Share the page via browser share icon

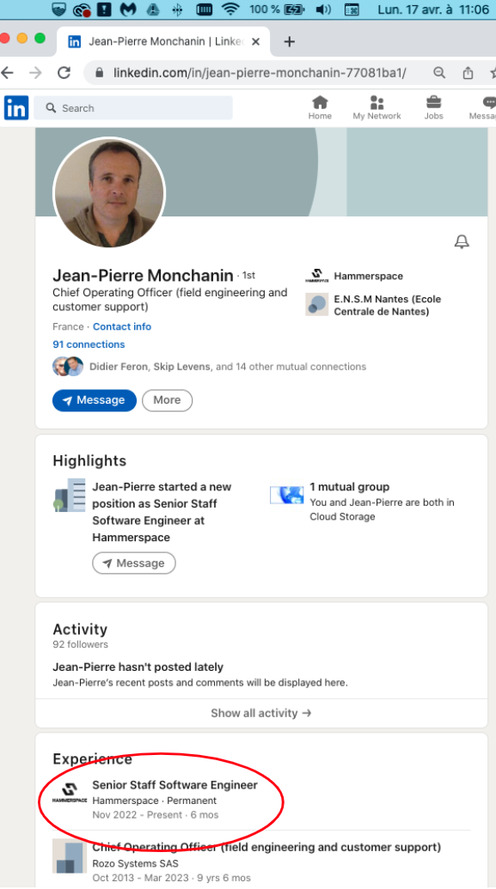pyautogui.click(x=468, y=72)
